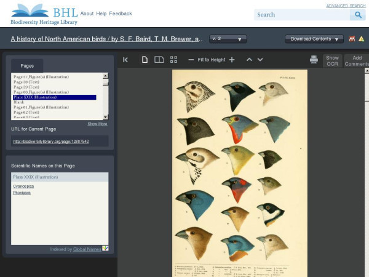Viewport: 369px width, 277px height.
Task: Open the volume v. 2 dropdown
Action: pyautogui.click(x=228, y=39)
